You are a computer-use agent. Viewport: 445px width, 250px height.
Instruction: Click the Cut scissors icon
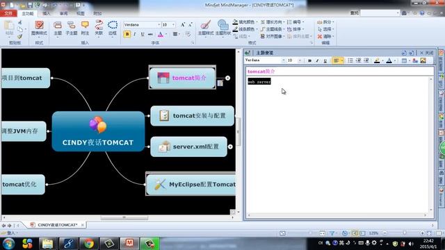[20, 22]
